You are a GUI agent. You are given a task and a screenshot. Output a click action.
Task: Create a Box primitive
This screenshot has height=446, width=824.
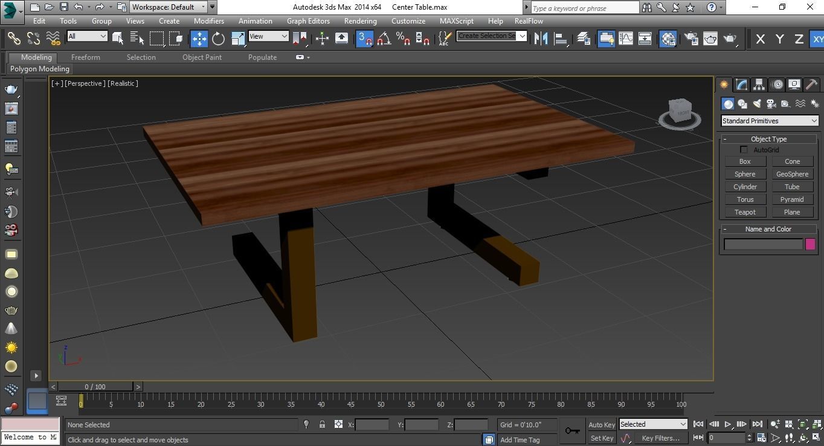745,161
